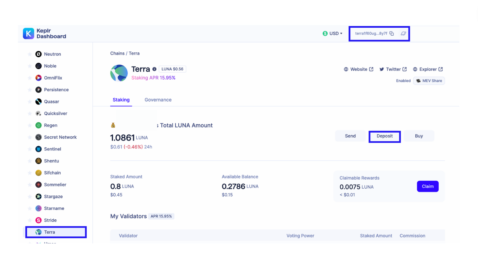Click the Buy button

tap(419, 136)
